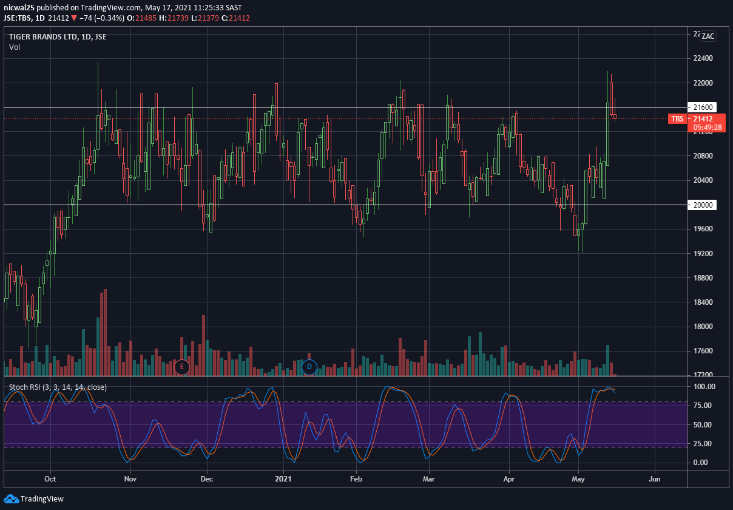Click the May label on the time axis
The width and height of the screenshot is (733, 510).
point(578,478)
